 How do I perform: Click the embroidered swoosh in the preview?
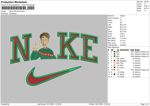click(53, 76)
